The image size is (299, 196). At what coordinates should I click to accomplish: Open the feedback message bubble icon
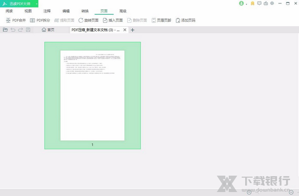259,3
